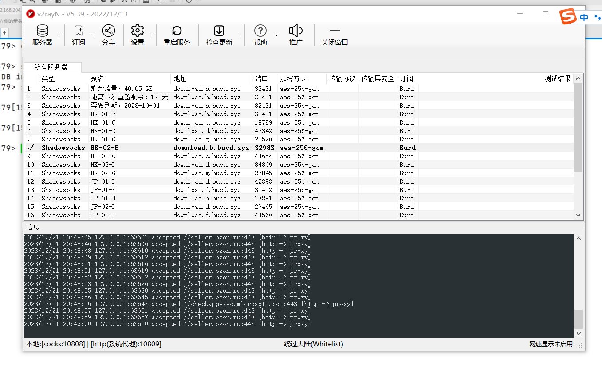Click port cell 18789

(264, 122)
